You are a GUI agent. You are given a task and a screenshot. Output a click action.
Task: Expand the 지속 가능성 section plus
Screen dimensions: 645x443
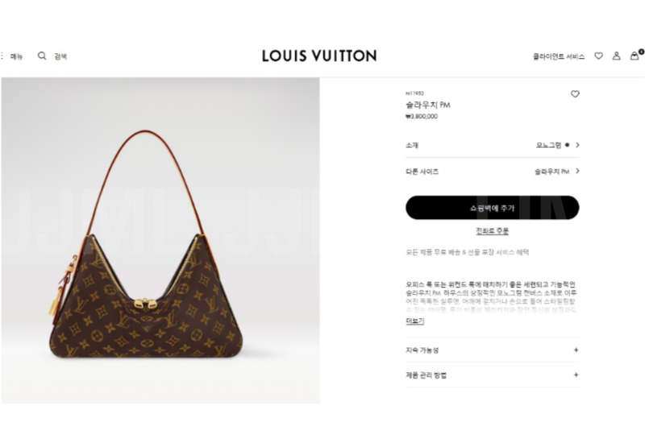(x=576, y=350)
